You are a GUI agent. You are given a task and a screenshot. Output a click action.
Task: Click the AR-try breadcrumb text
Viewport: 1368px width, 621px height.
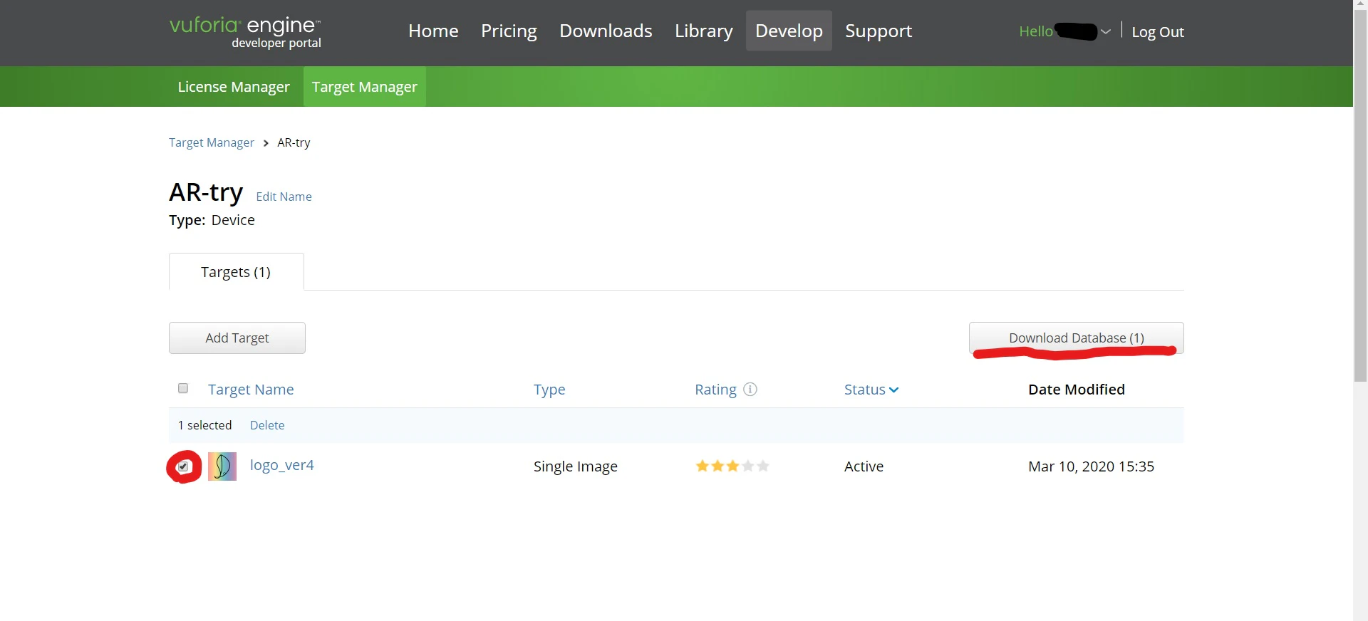294,142
